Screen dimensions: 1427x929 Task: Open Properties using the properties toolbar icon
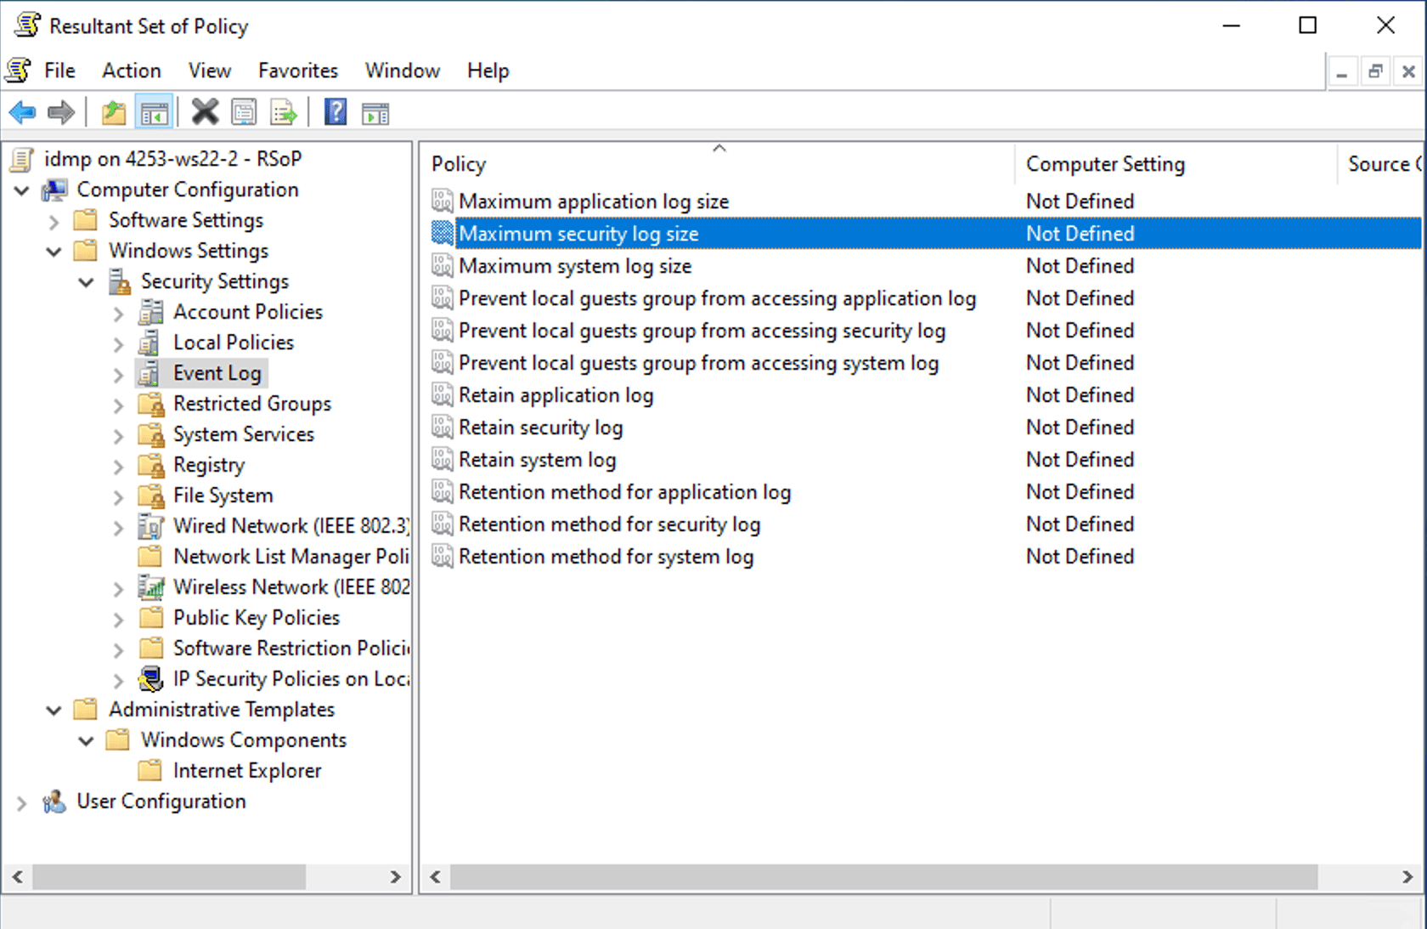(x=244, y=111)
